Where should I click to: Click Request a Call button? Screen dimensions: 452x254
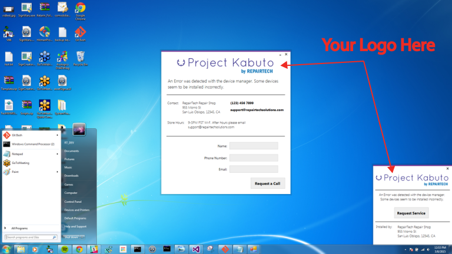coord(268,183)
